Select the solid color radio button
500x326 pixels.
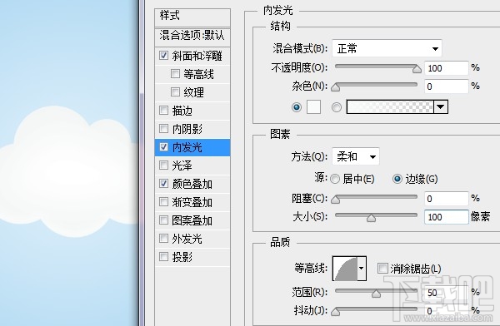pyautogui.click(x=297, y=107)
